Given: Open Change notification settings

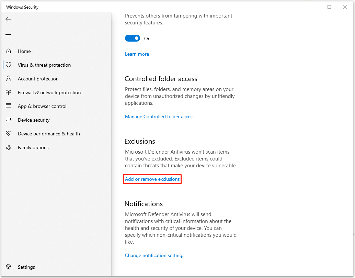Looking at the screenshot, I should 154,255.
